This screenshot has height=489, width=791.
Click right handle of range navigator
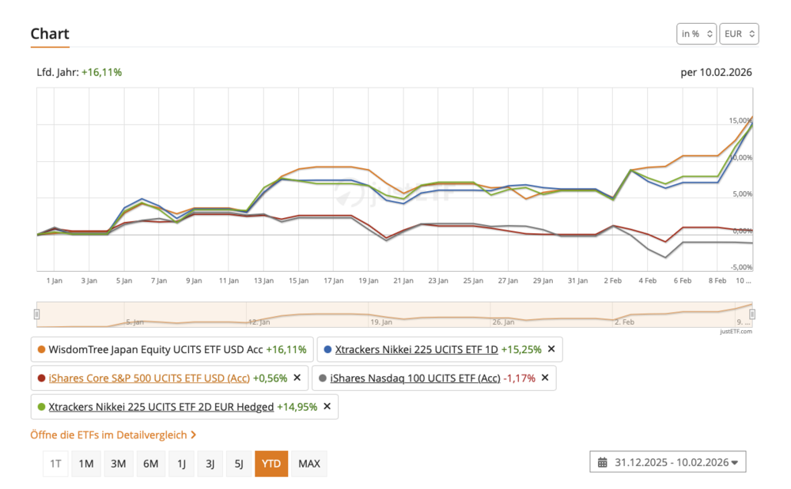(x=752, y=314)
